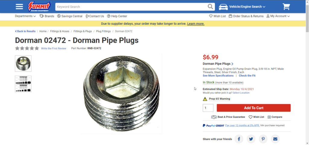Toggle Compare for this product
The width and height of the screenshot is (309, 145).
(x=275, y=117)
